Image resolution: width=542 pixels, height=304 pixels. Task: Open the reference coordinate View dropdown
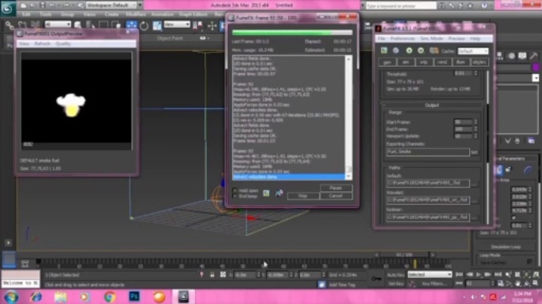[177, 24]
